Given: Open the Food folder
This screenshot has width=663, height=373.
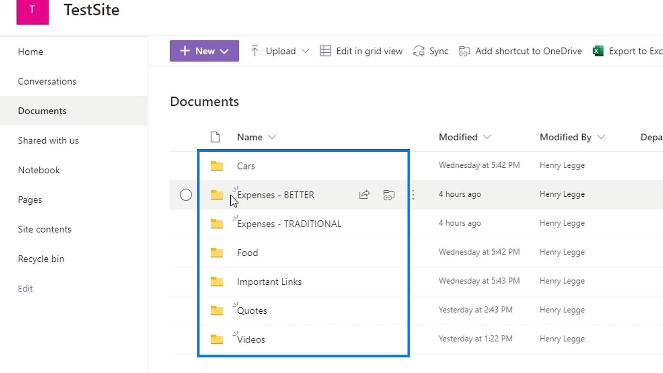Looking at the screenshot, I should click(247, 253).
